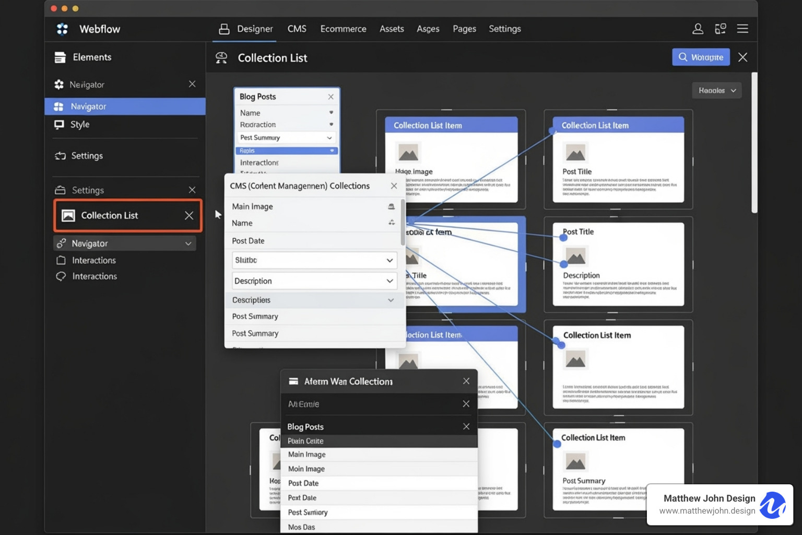Click image placeholder in Description card
Screen dimensions: 802x535
pos(575,256)
